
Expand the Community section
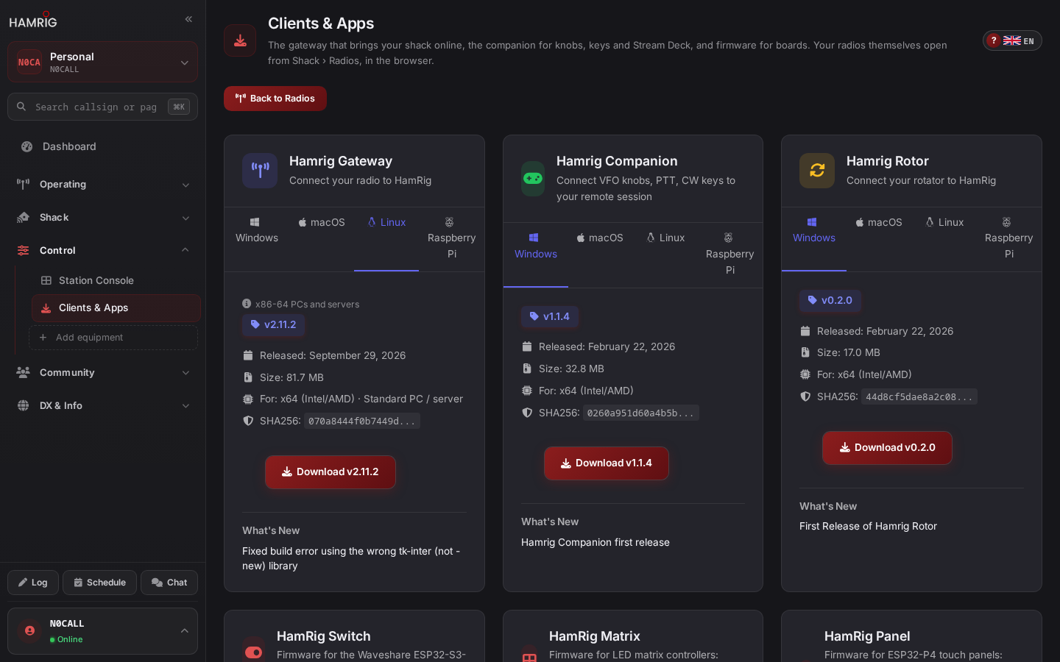(102, 373)
